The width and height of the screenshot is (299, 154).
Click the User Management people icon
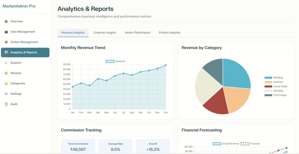click(6, 32)
